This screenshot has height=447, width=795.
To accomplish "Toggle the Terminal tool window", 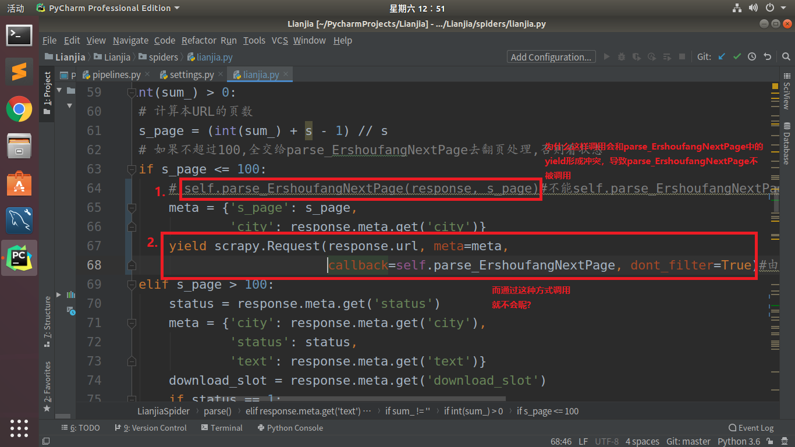I will coord(221,428).
